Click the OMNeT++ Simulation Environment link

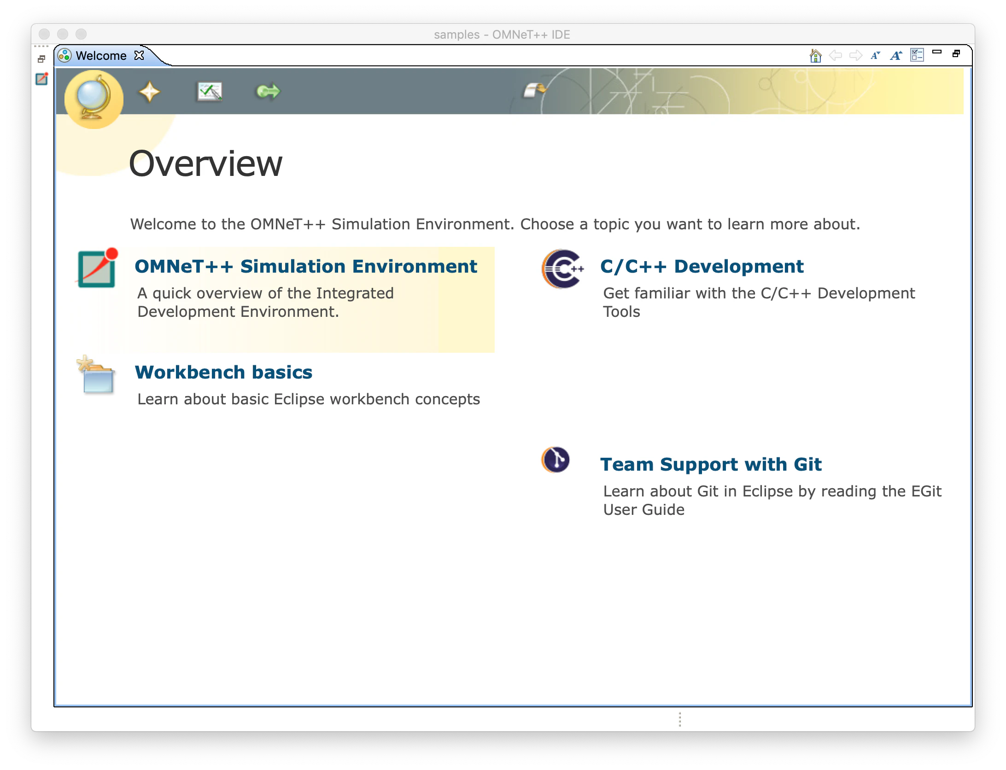click(x=306, y=267)
